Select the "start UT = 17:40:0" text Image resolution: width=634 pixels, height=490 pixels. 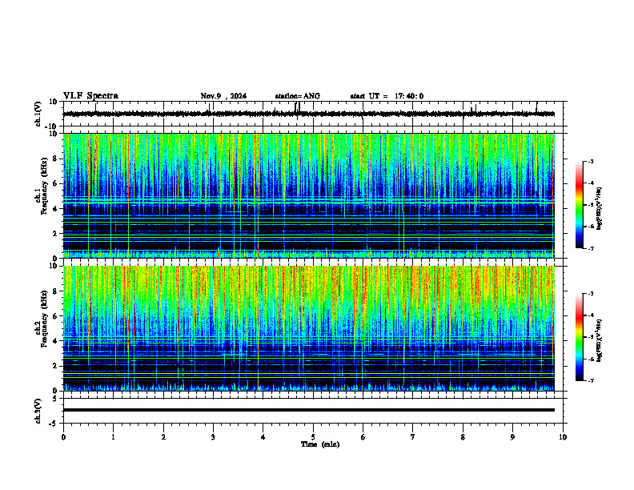coord(387,96)
